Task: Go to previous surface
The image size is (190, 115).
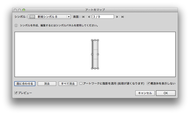Action: (x=89, y=17)
